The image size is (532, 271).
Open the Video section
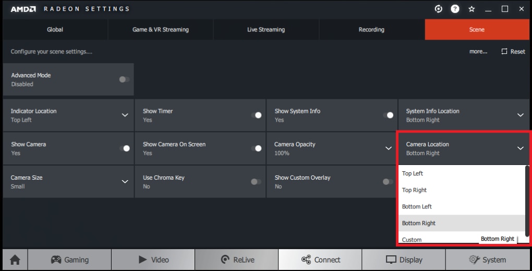pos(153,260)
